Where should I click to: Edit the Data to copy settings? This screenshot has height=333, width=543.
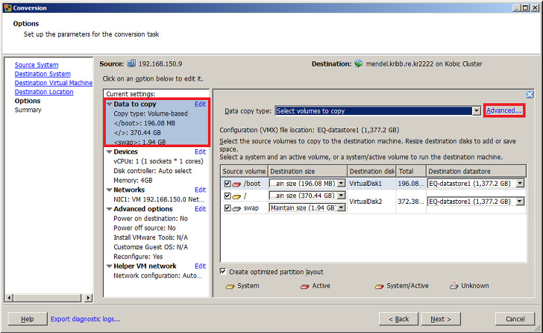(200, 104)
